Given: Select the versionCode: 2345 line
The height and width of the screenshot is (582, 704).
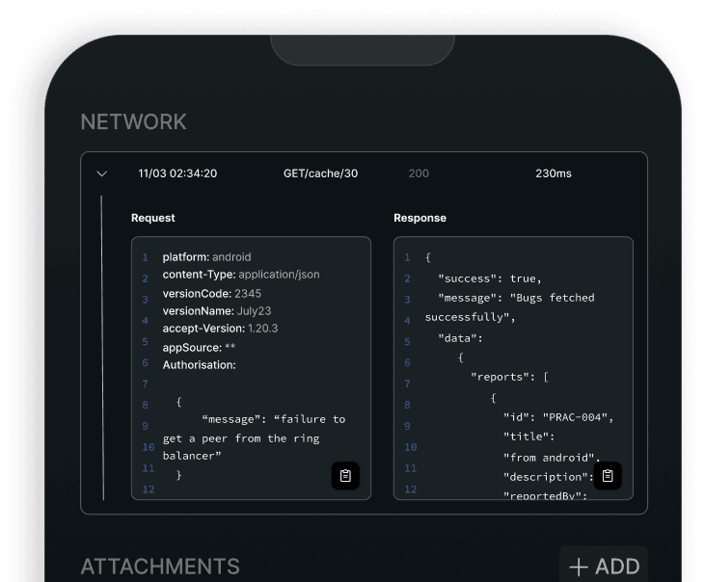Looking at the screenshot, I should click(x=211, y=294).
